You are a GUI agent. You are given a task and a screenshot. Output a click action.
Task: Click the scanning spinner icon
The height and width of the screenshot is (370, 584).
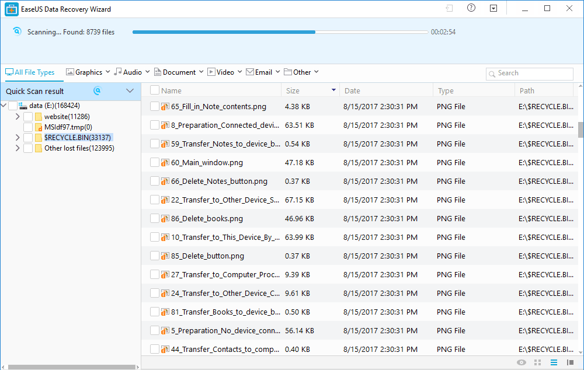point(17,32)
